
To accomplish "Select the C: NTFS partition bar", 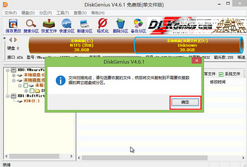I will coord(82,45).
